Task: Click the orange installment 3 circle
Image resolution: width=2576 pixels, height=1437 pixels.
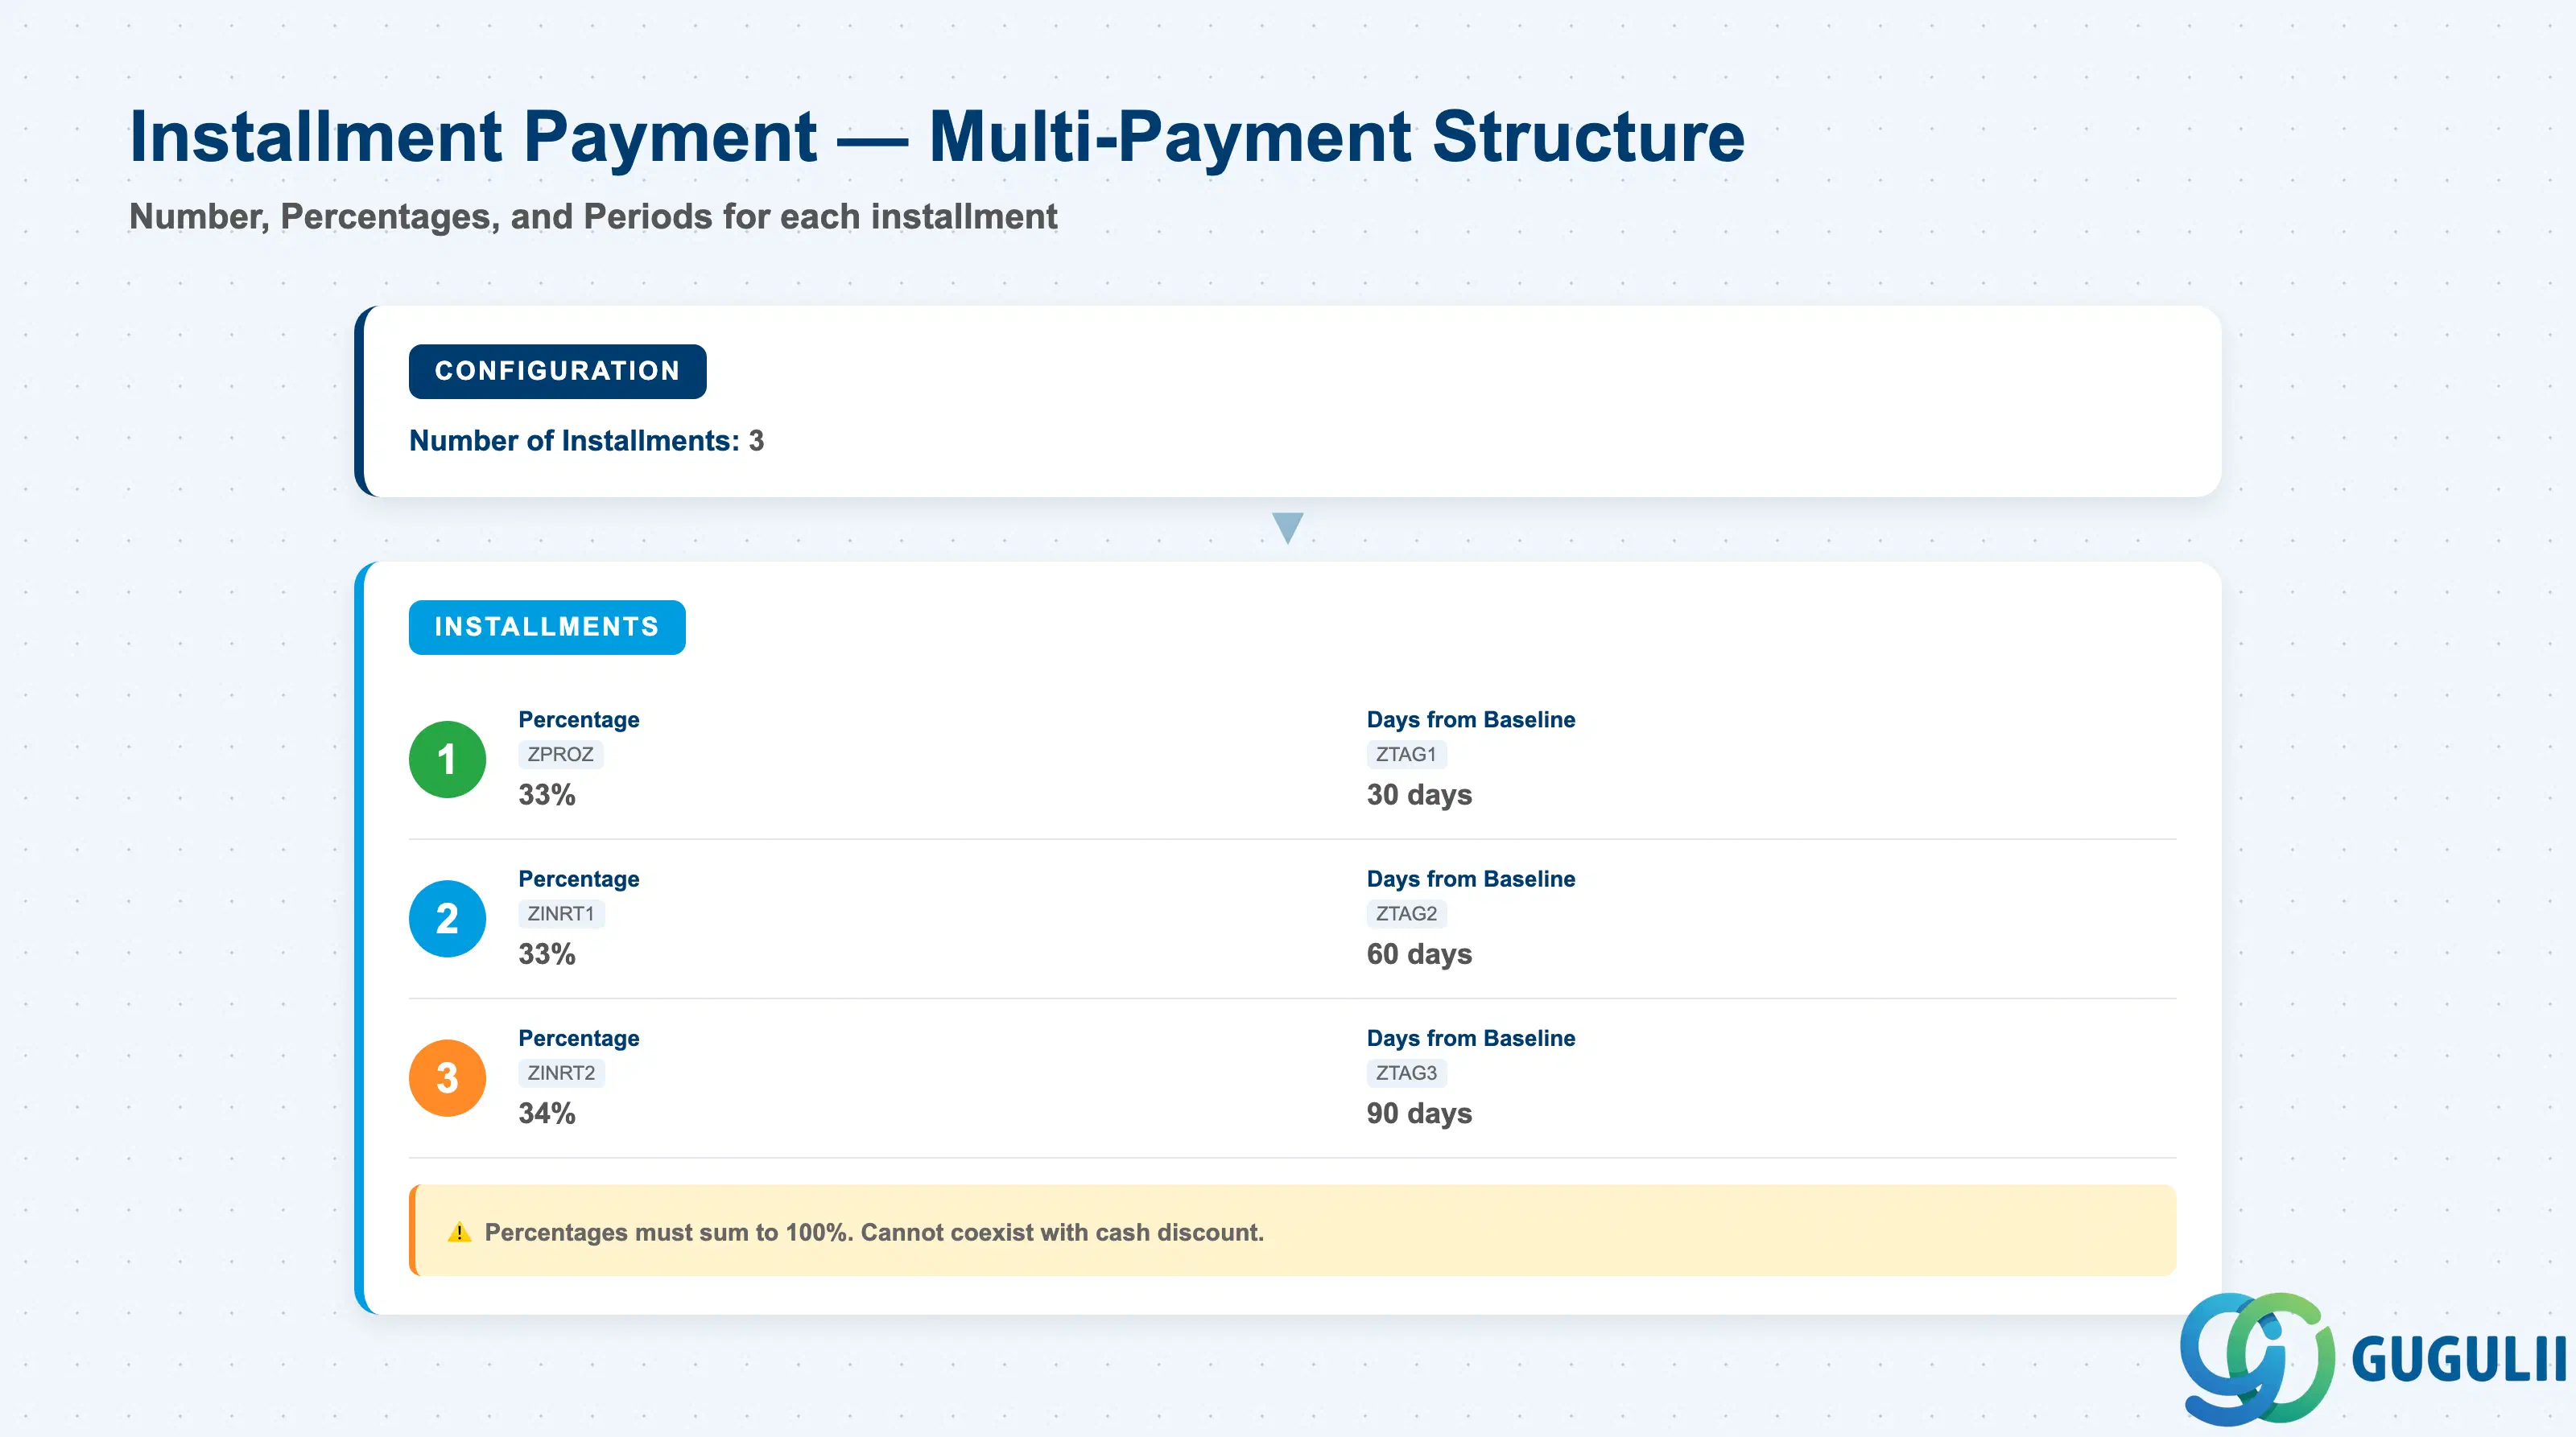Action: (447, 1077)
